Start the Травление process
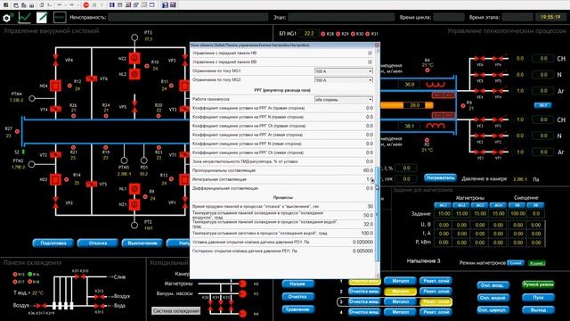Image resolution: width=570 pixels, height=321 pixels. (x=297, y=309)
